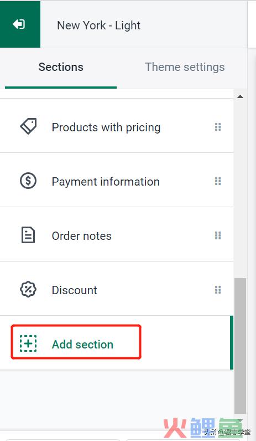Switch to the Sections tab
Image resolution: width=256 pixels, height=441 pixels.
61,67
